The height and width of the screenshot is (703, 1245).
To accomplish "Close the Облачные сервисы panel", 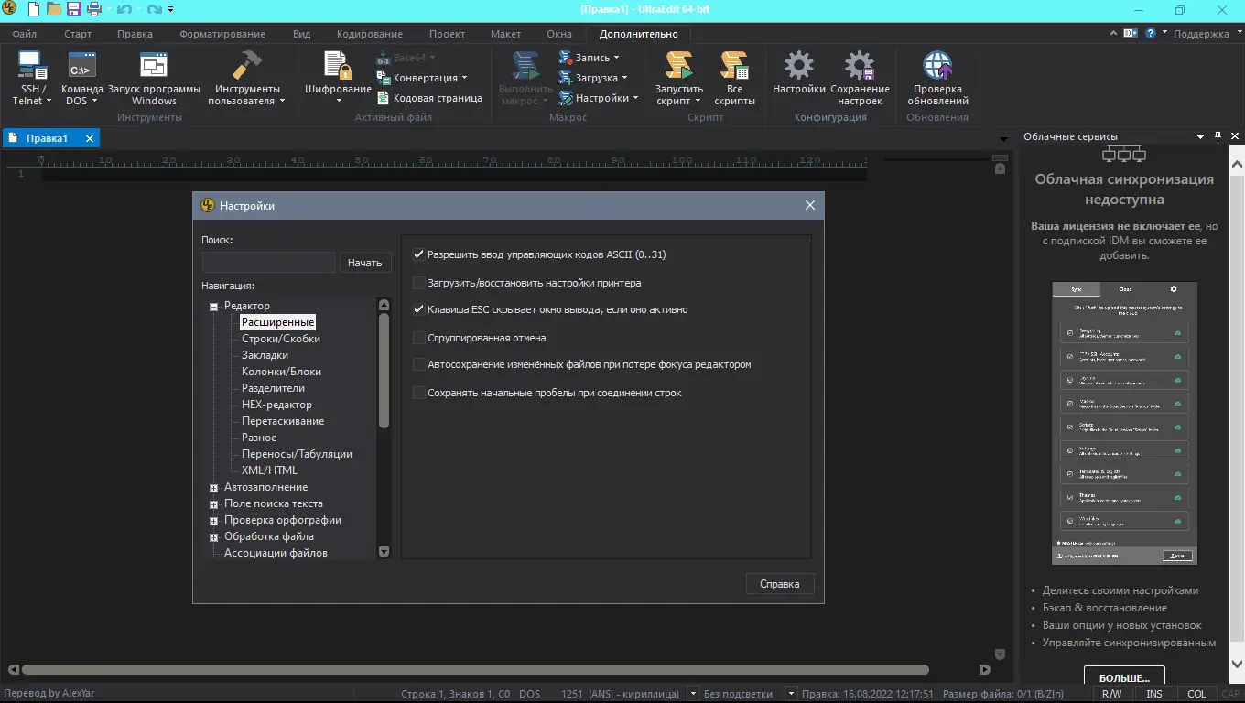I will coord(1236,136).
